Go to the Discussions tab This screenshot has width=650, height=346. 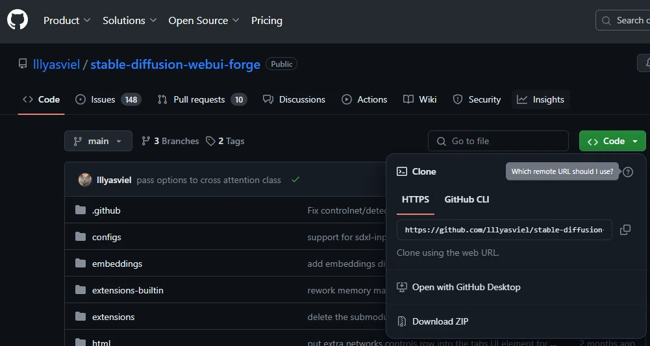pos(294,99)
